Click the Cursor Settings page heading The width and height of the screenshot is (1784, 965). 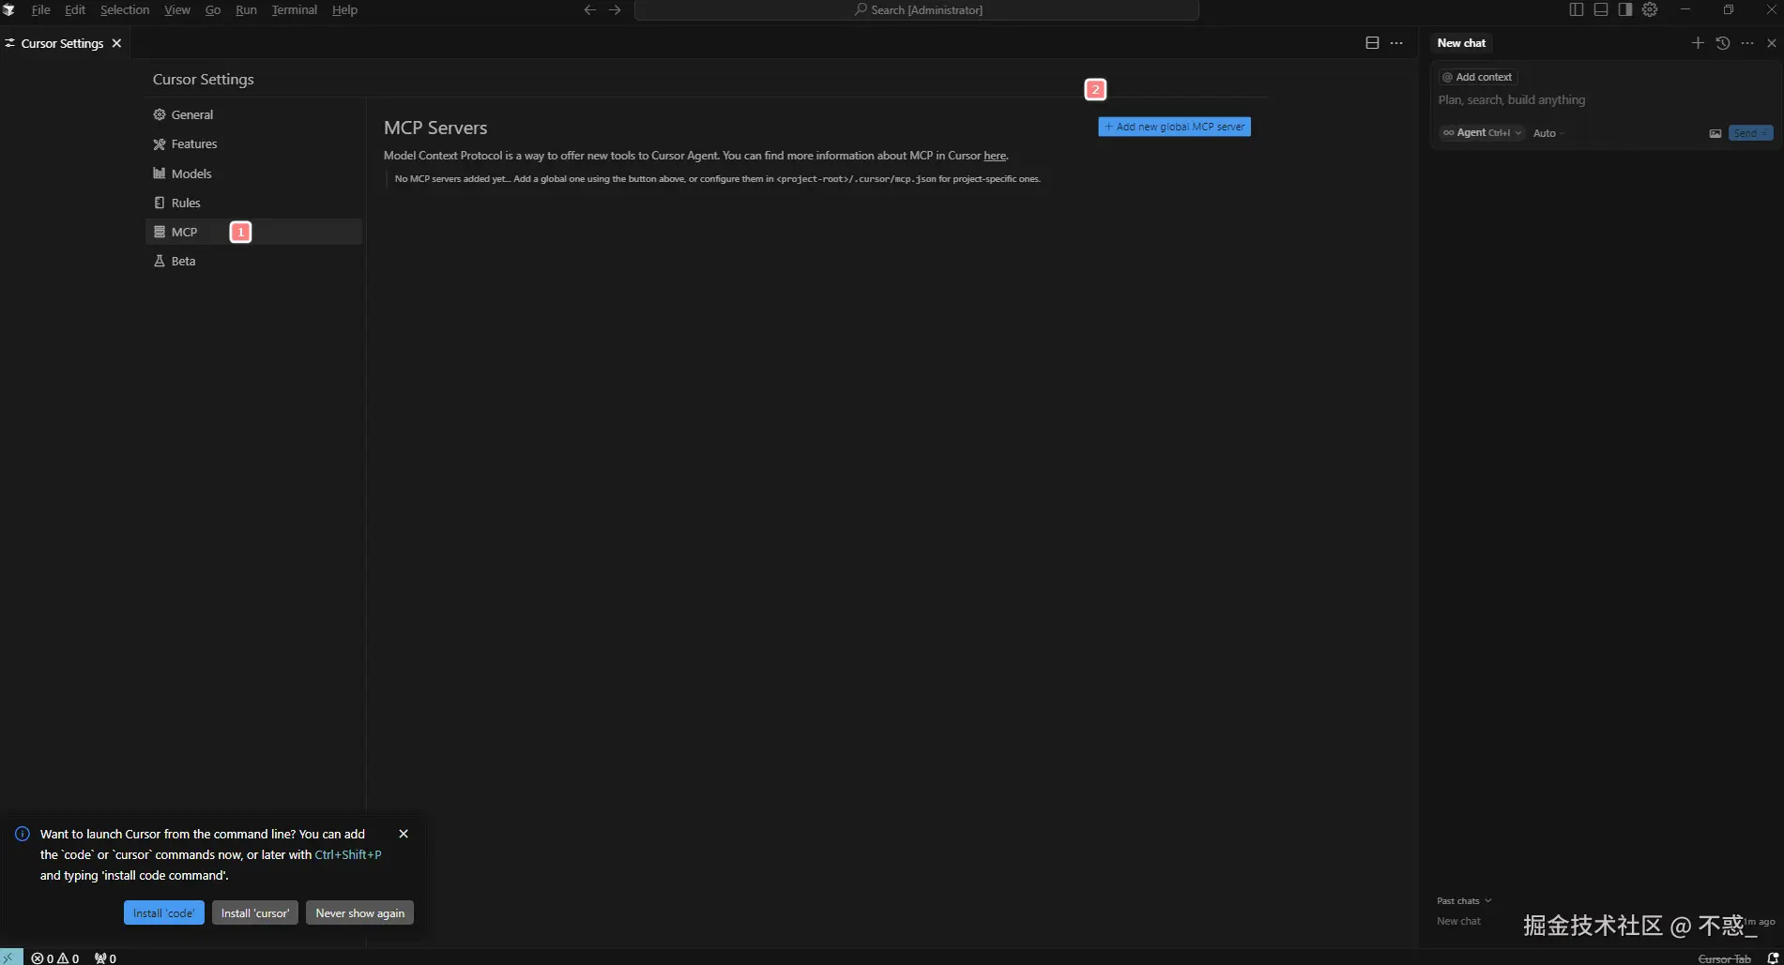204,80
